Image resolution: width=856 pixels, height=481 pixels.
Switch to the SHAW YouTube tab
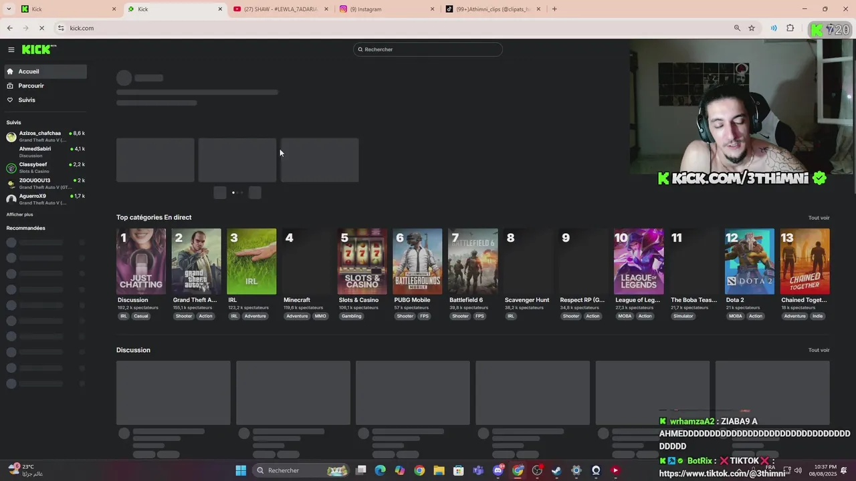pyautogui.click(x=281, y=9)
